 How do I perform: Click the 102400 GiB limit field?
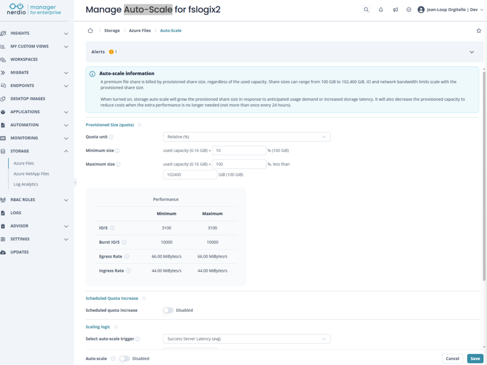point(190,175)
